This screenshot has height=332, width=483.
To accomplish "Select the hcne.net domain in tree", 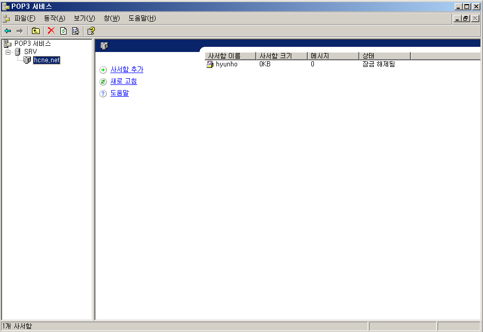I will [x=46, y=60].
